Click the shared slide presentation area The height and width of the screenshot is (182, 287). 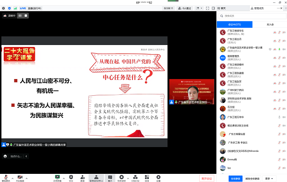pos(84,91)
